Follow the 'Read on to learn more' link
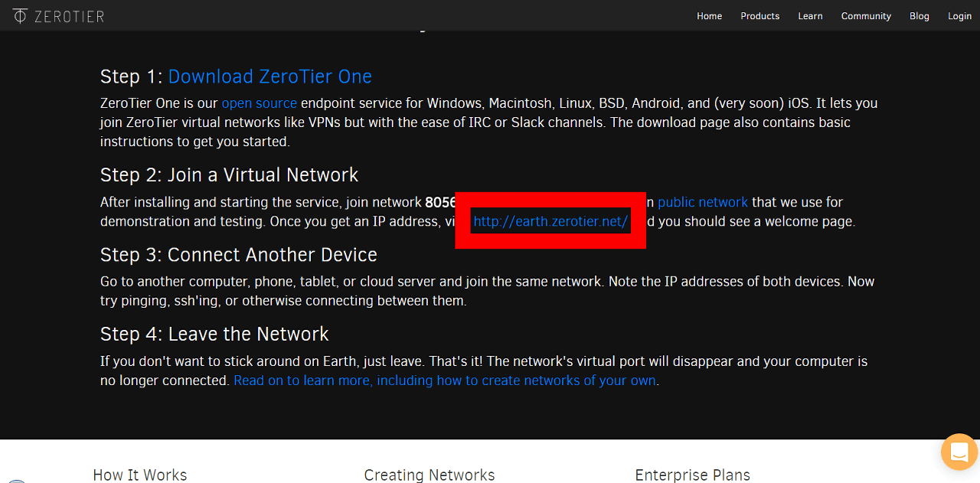This screenshot has height=483, width=980. click(445, 380)
